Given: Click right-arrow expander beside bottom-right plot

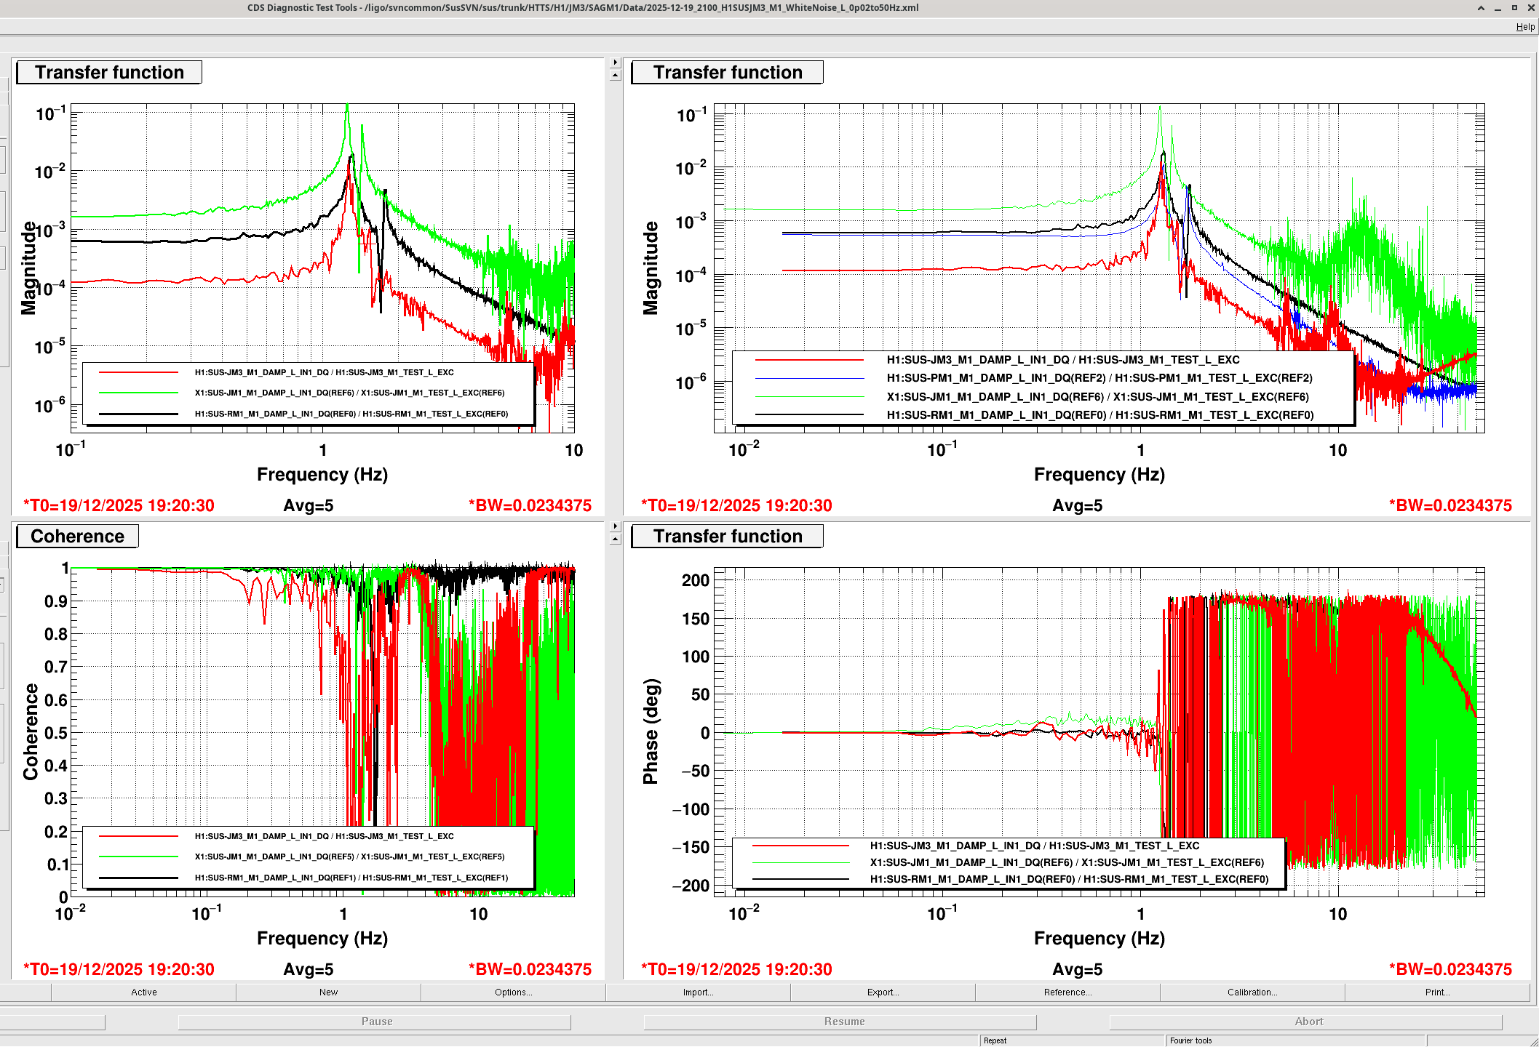Looking at the screenshot, I should point(615,526).
